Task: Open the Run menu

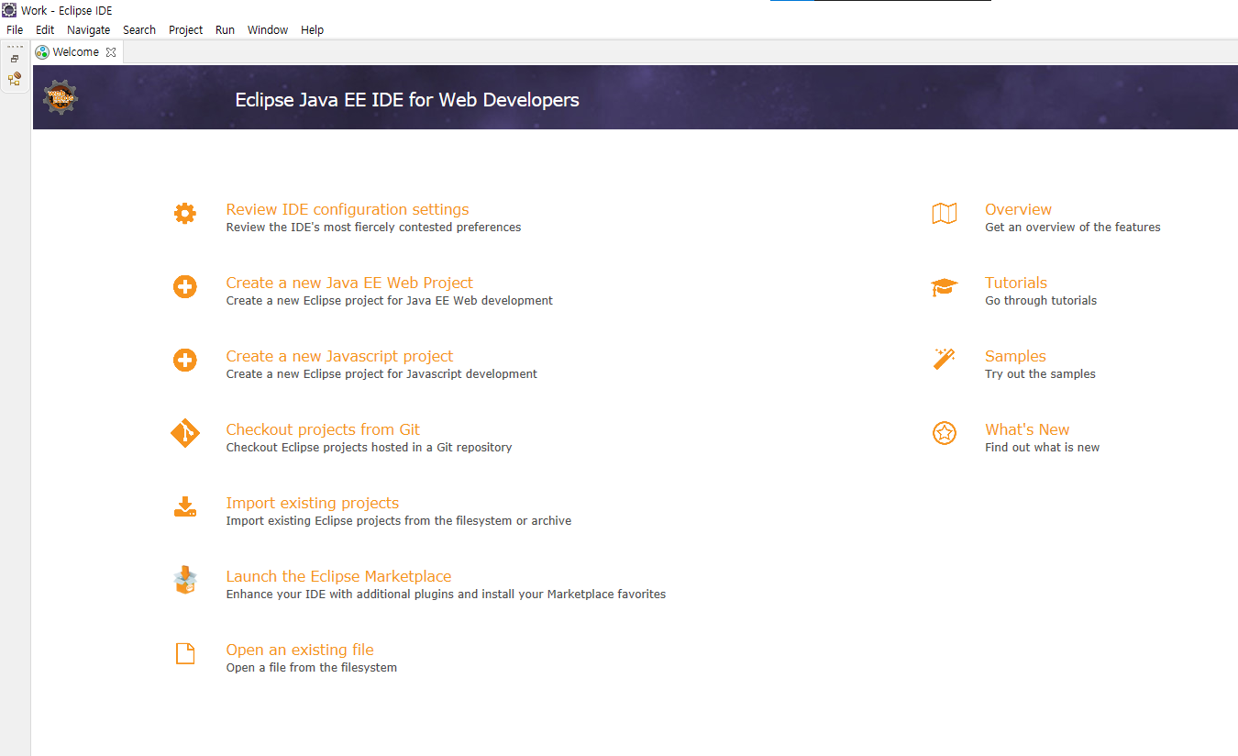Action: [226, 30]
